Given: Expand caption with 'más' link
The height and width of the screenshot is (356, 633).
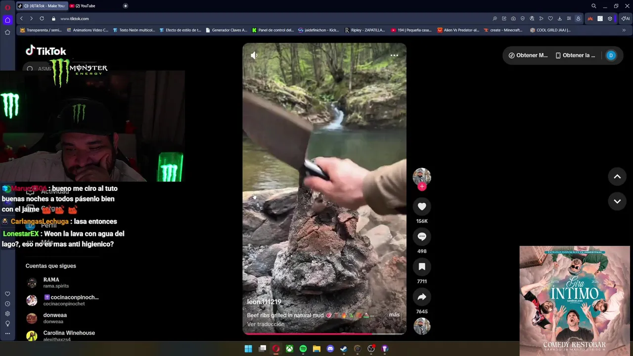Looking at the screenshot, I should (394, 315).
